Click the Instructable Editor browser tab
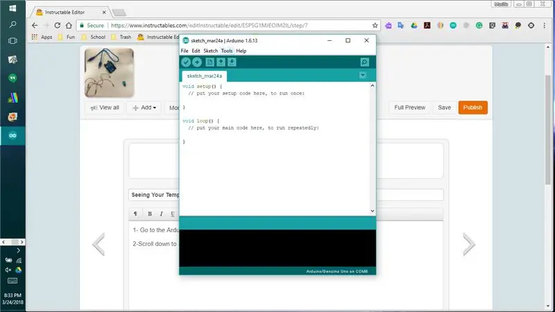The height and width of the screenshot is (312, 555). (71, 12)
